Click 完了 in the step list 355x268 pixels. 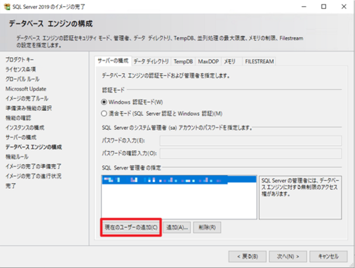pos(11,186)
